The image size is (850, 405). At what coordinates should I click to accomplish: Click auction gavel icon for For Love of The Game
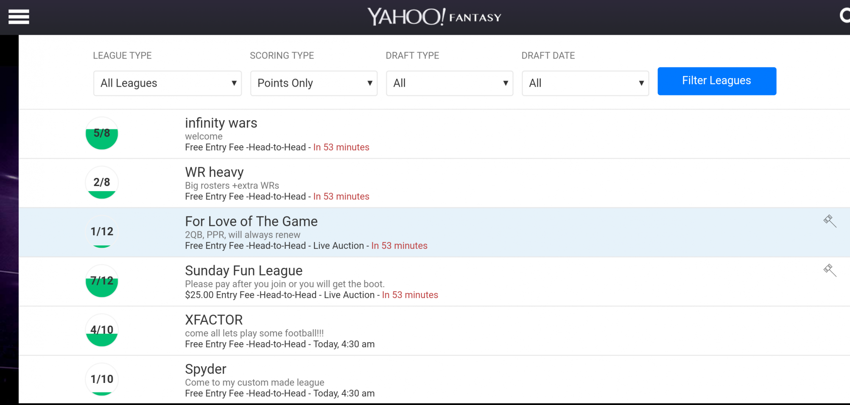pos(830,221)
